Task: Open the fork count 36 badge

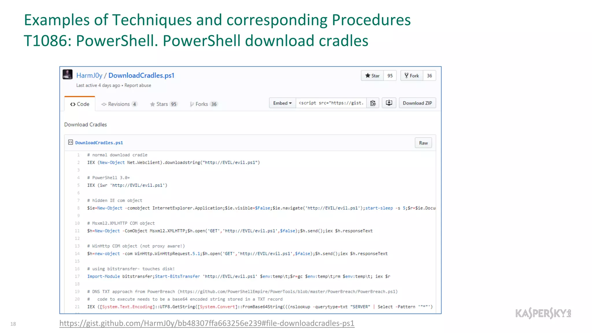Action: pos(429,76)
